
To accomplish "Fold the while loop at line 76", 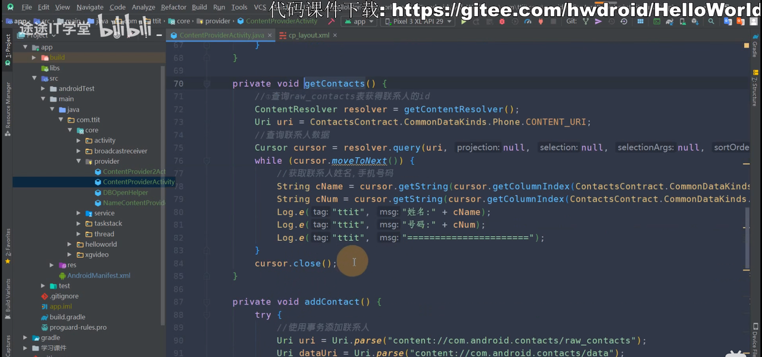I will click(207, 161).
